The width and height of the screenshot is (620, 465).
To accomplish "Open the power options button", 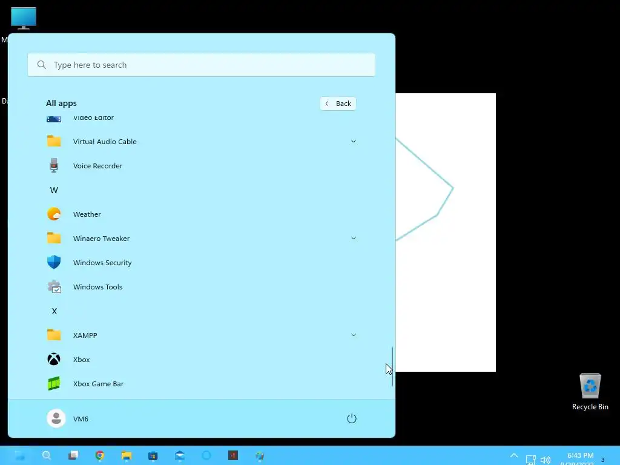I will [352, 418].
